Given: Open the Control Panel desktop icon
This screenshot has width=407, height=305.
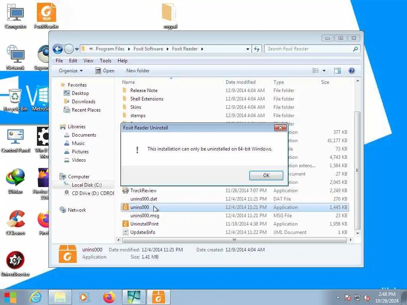Looking at the screenshot, I should (16, 141).
